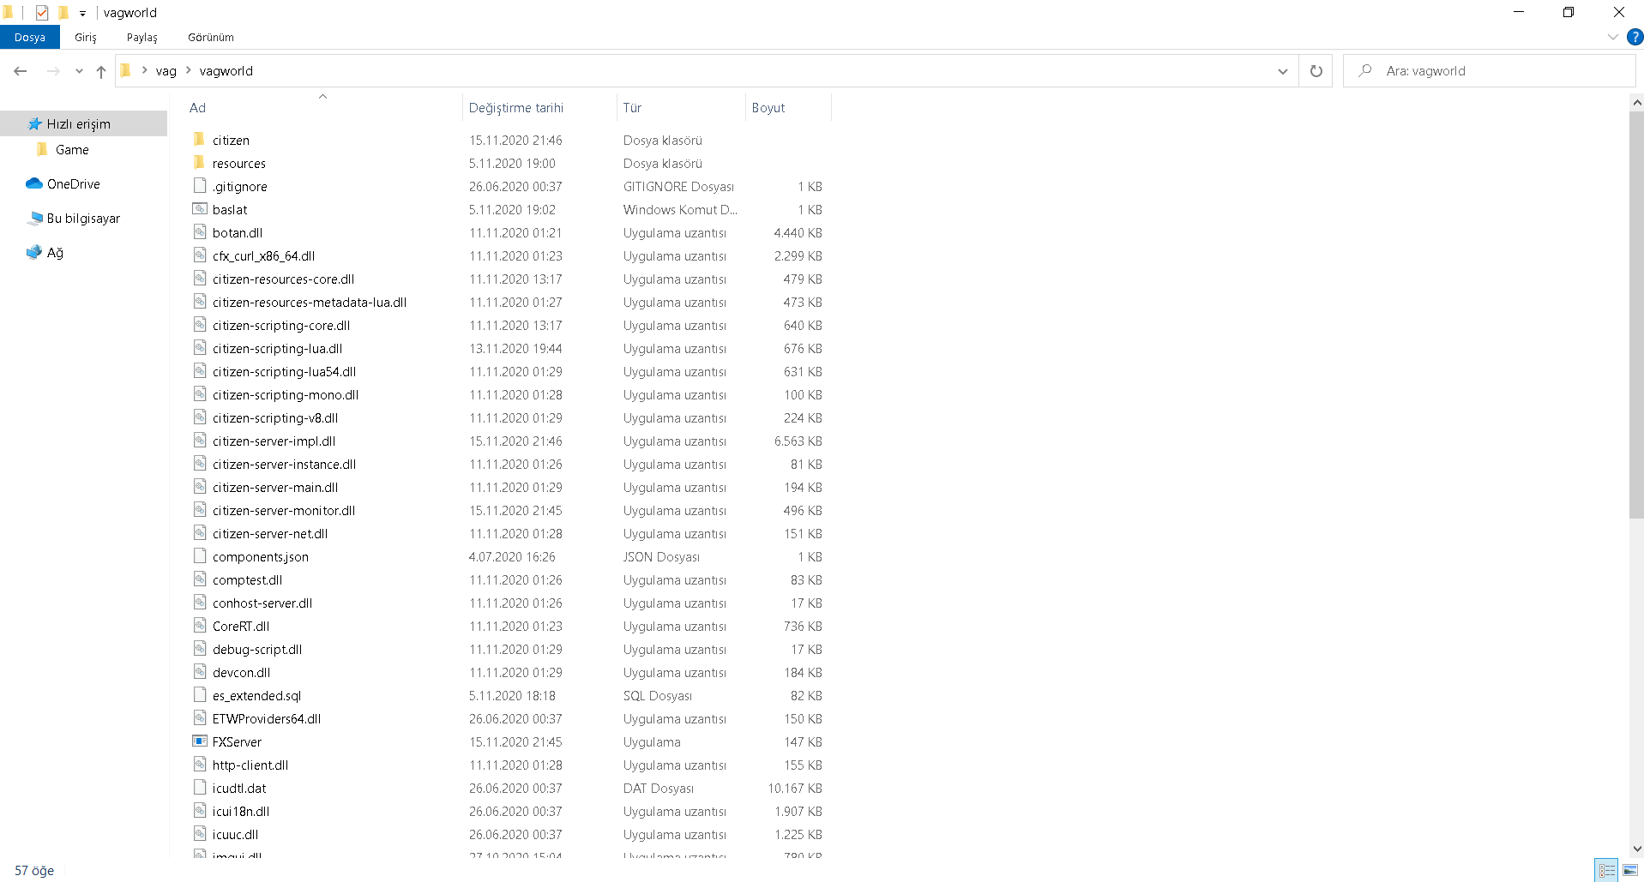Screen dimensions: 1644x882
Task: Select comptest.dll file name
Action: click(248, 580)
